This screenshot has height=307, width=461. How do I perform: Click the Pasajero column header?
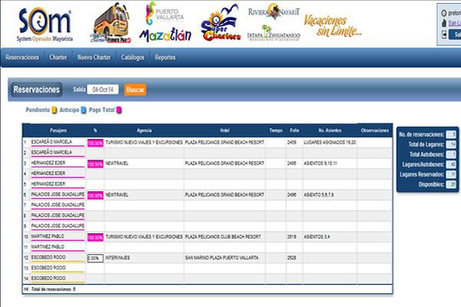coord(58,130)
